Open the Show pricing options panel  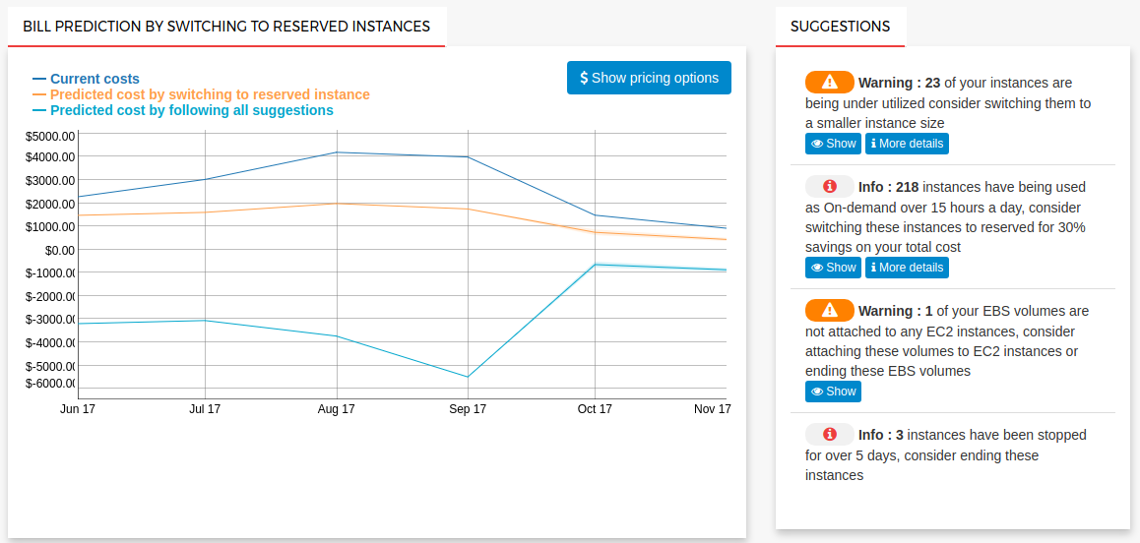pyautogui.click(x=649, y=78)
